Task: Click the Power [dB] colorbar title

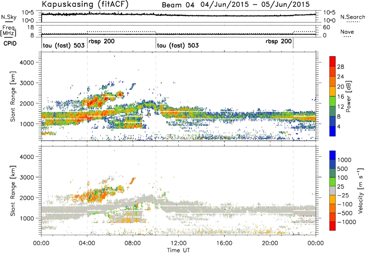Action: [x=349, y=96]
